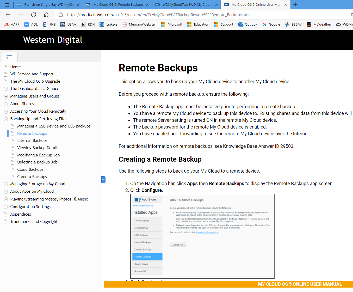353x292 pixels.
Task: Open the Education bookmark
Action: 198,25
